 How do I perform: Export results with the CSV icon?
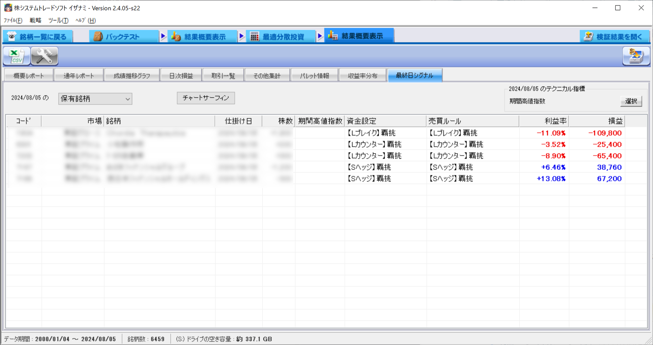[x=17, y=56]
